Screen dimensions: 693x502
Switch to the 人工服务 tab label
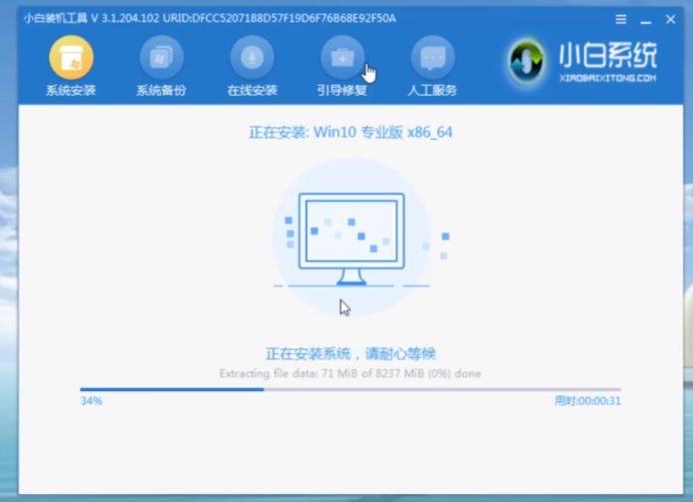tap(432, 90)
